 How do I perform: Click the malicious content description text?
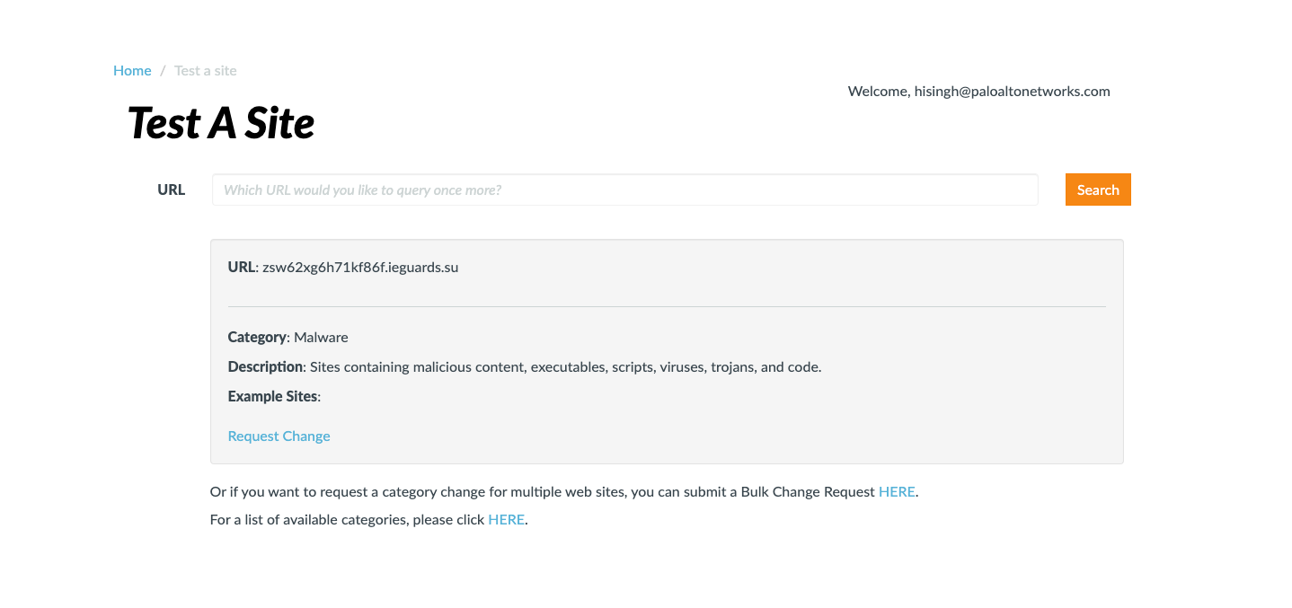coord(565,366)
